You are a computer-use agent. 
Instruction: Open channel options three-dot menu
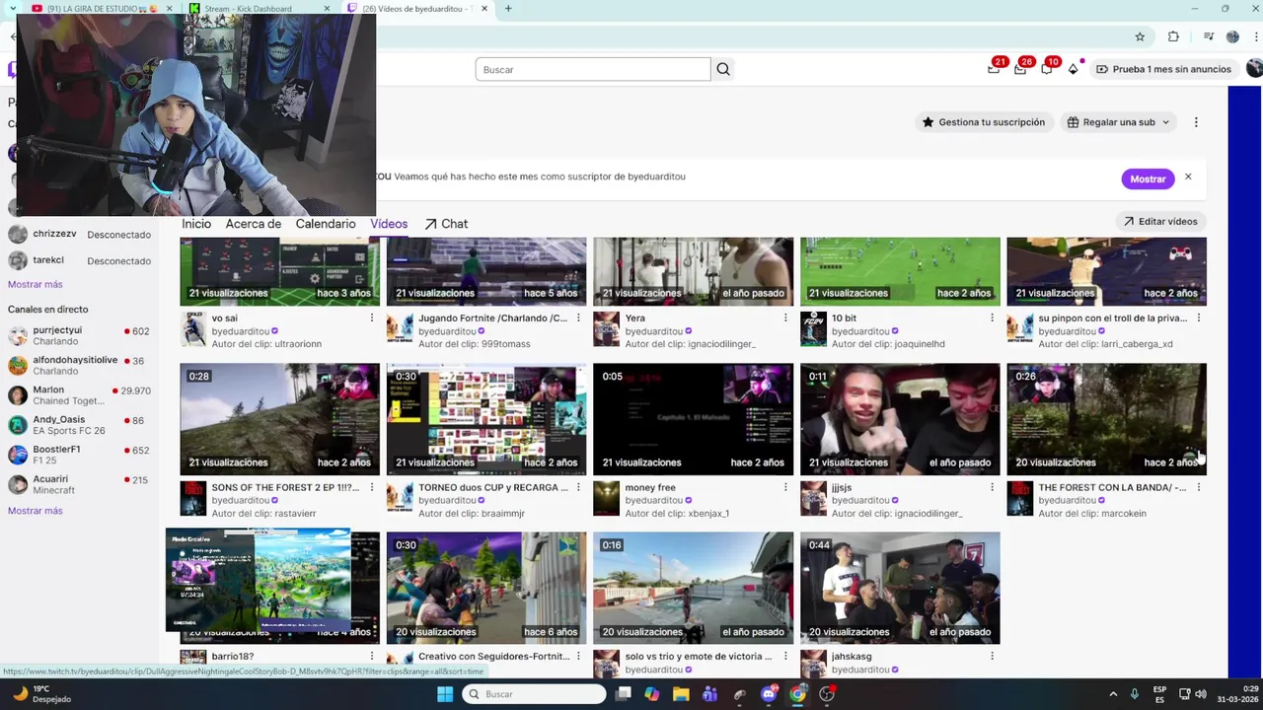pyautogui.click(x=1196, y=122)
